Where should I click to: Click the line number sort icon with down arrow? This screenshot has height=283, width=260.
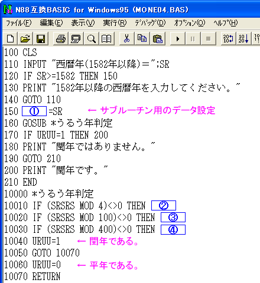(243, 39)
